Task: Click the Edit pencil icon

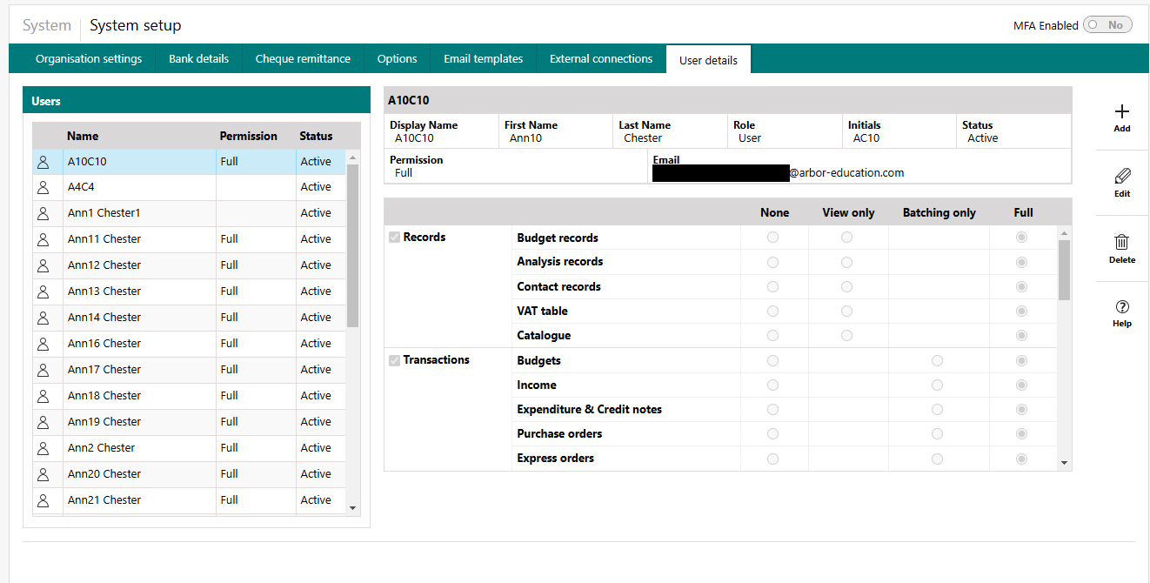Action: click(1121, 177)
